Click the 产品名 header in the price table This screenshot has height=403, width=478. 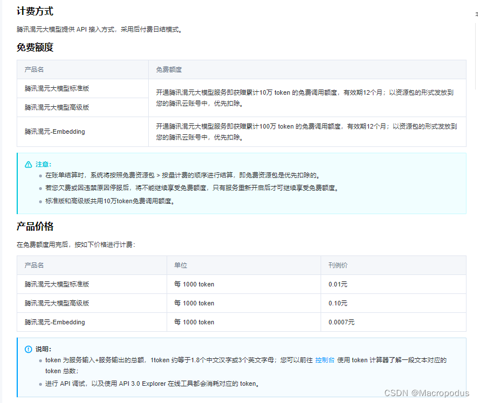click(x=34, y=265)
